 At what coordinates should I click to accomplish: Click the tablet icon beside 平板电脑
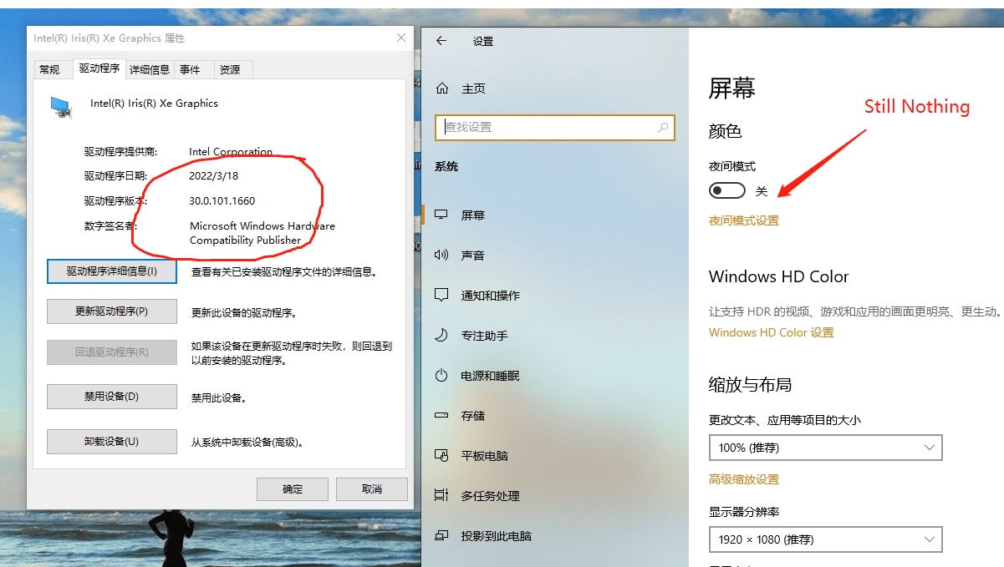click(442, 455)
